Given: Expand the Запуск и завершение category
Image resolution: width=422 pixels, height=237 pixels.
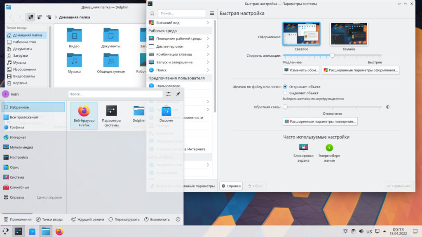Looking at the screenshot, I should (180, 62).
